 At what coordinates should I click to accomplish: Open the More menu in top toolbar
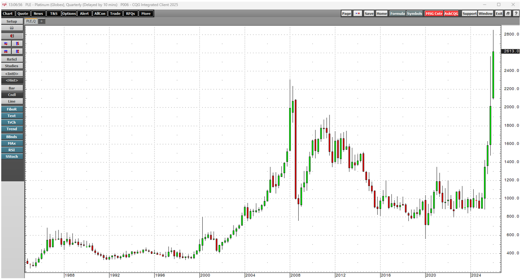pyautogui.click(x=145, y=14)
